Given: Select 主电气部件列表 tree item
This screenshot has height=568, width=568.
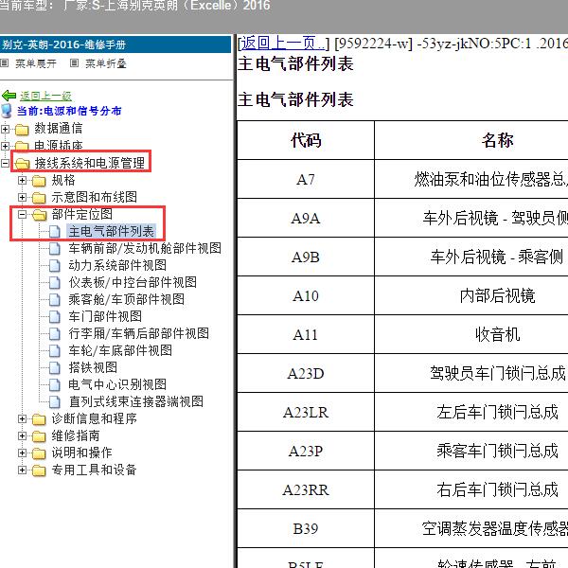Looking at the screenshot, I should [111, 232].
